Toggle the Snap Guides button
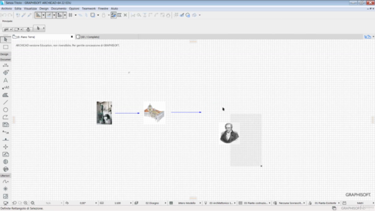 pyautogui.click(x=49, y=15)
